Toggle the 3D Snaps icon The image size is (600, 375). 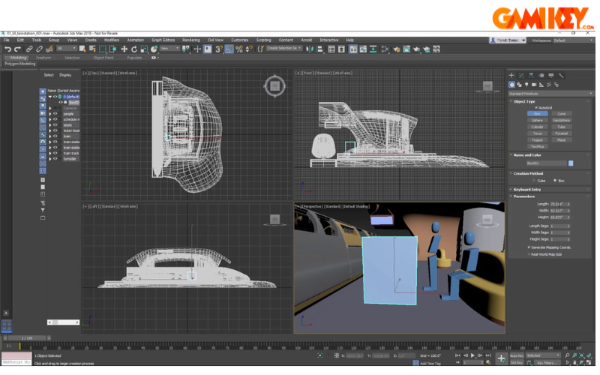[x=219, y=49]
